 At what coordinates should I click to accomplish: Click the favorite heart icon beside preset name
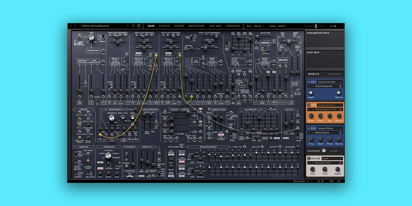134,26
